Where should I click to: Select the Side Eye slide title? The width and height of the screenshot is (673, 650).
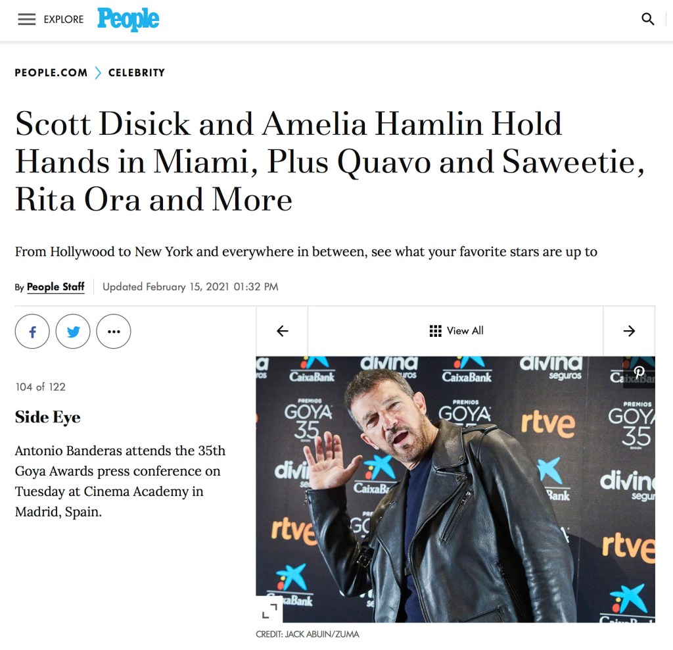coord(47,417)
